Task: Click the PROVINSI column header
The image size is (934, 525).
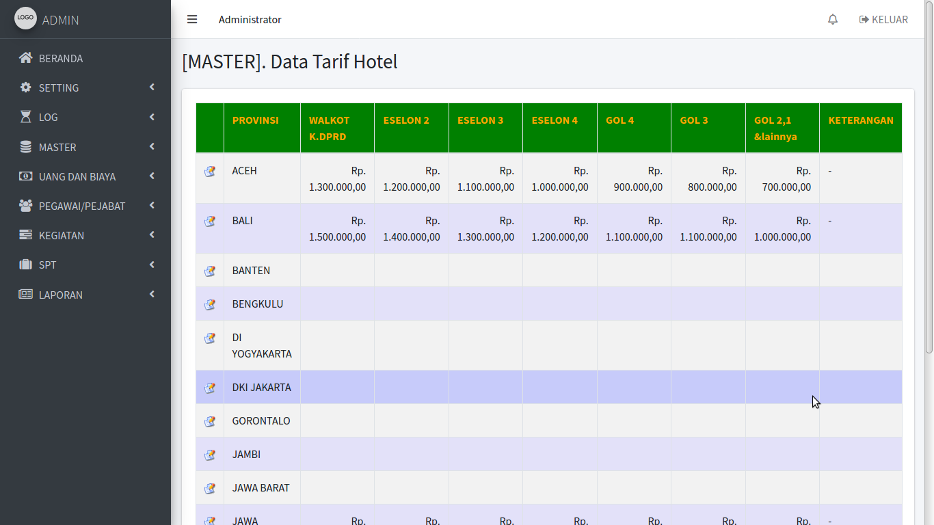Action: tap(262, 128)
